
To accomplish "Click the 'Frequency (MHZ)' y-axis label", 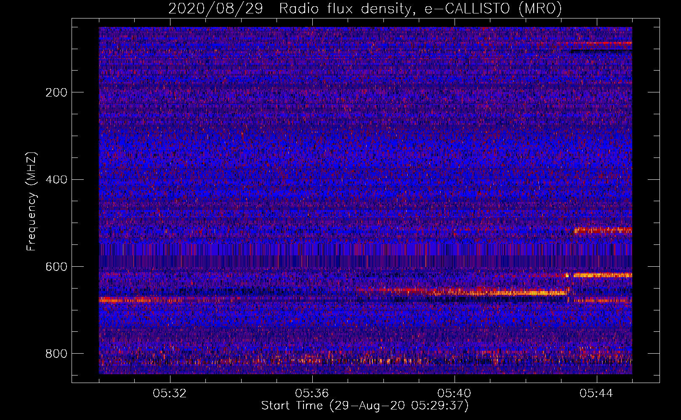I will 32,201.
